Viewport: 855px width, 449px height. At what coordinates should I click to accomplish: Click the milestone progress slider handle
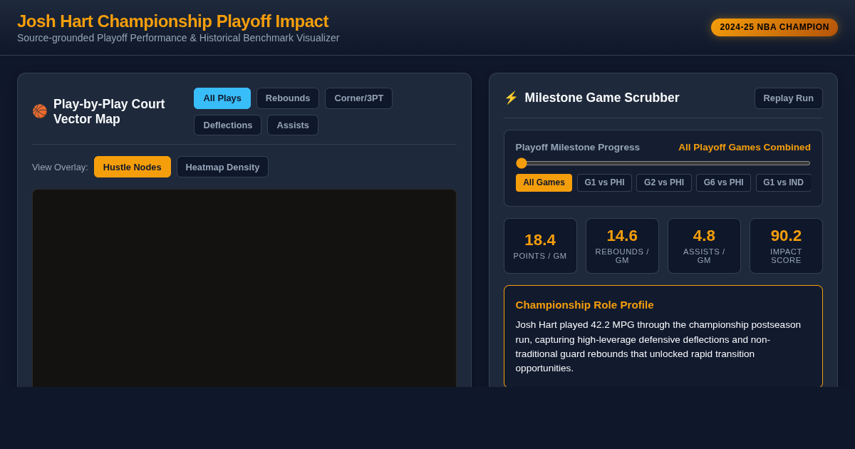tap(522, 163)
